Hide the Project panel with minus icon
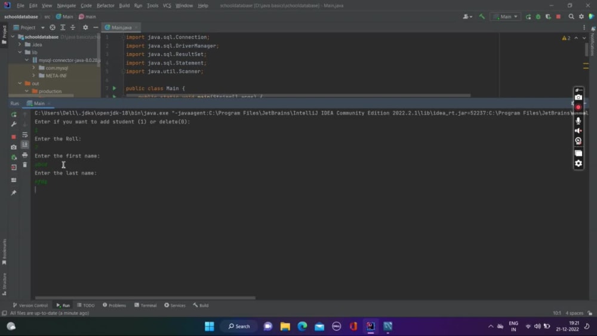 [x=96, y=27]
